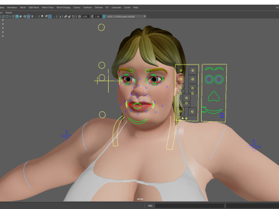The height and width of the screenshot is (209, 279).
Task: Switch viewport to wireframe shading
Action: tap(13, 16)
